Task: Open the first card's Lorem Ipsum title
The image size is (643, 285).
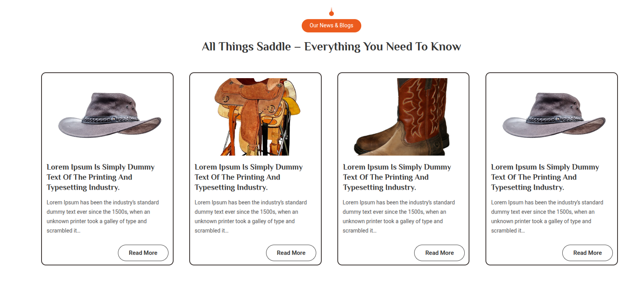Action: click(x=101, y=177)
